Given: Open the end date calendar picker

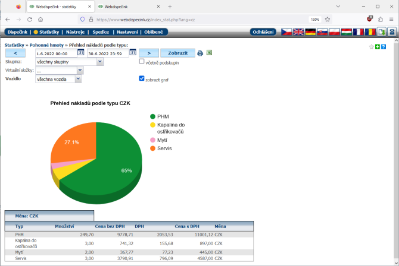Looking at the screenshot, I should [133, 52].
